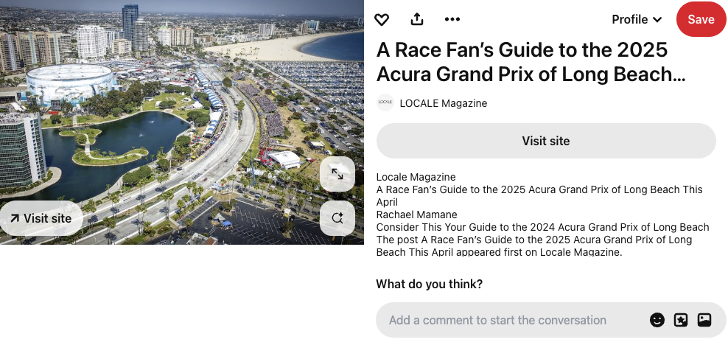Click the chevron arrow beside Profile
Screen dimensions: 728x345
[x=657, y=20]
